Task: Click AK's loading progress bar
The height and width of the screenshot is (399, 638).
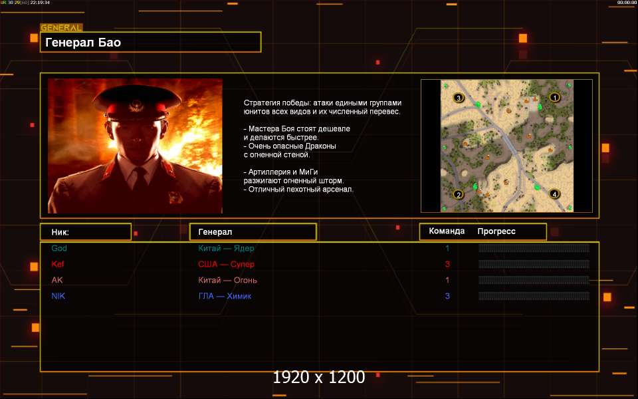Action: pyautogui.click(x=534, y=280)
